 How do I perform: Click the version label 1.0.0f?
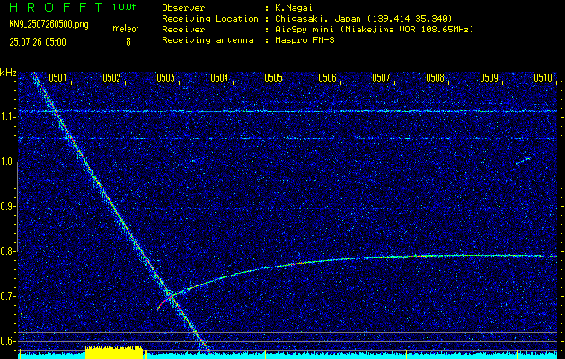pyautogui.click(x=124, y=7)
